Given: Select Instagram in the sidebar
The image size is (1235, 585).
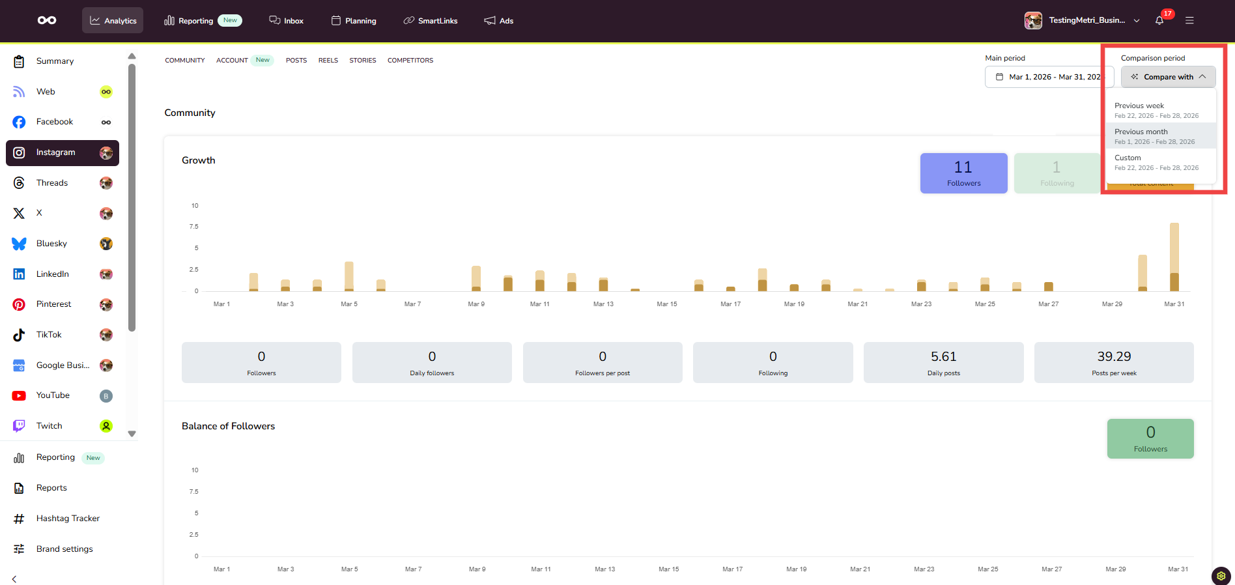Looking at the screenshot, I should [63, 152].
